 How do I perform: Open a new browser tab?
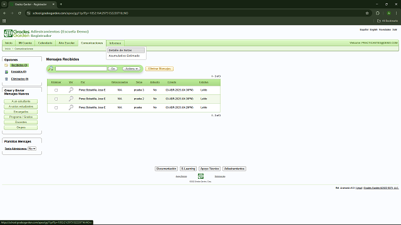61,4
